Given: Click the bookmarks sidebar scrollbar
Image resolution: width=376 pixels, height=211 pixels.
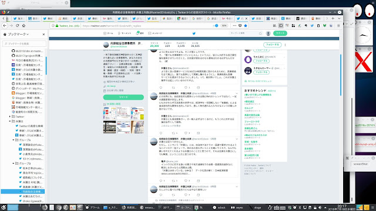Looking at the screenshot, I should tap(46, 66).
